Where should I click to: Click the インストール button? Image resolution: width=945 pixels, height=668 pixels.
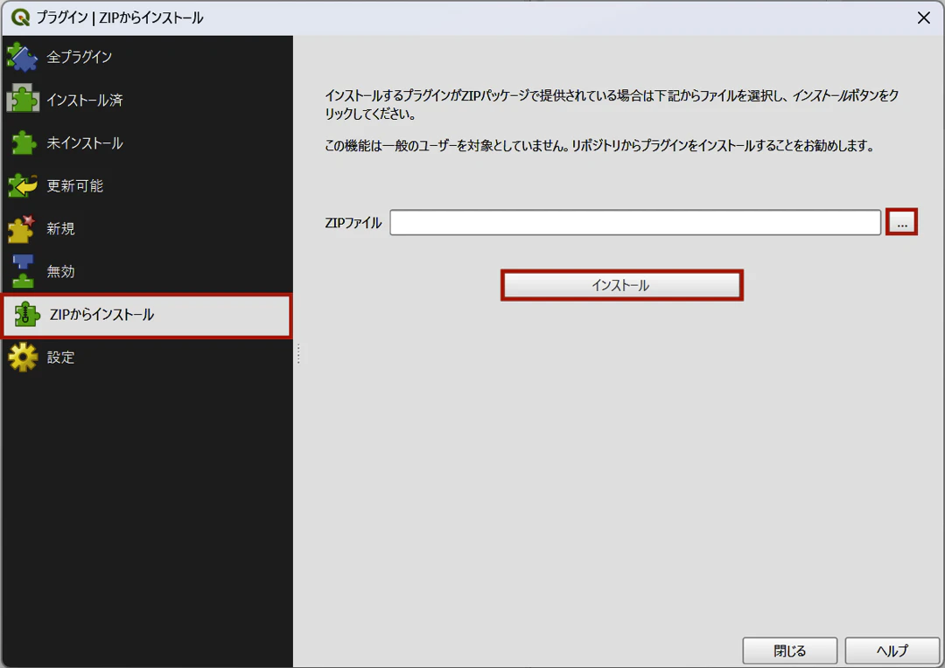[x=621, y=285]
